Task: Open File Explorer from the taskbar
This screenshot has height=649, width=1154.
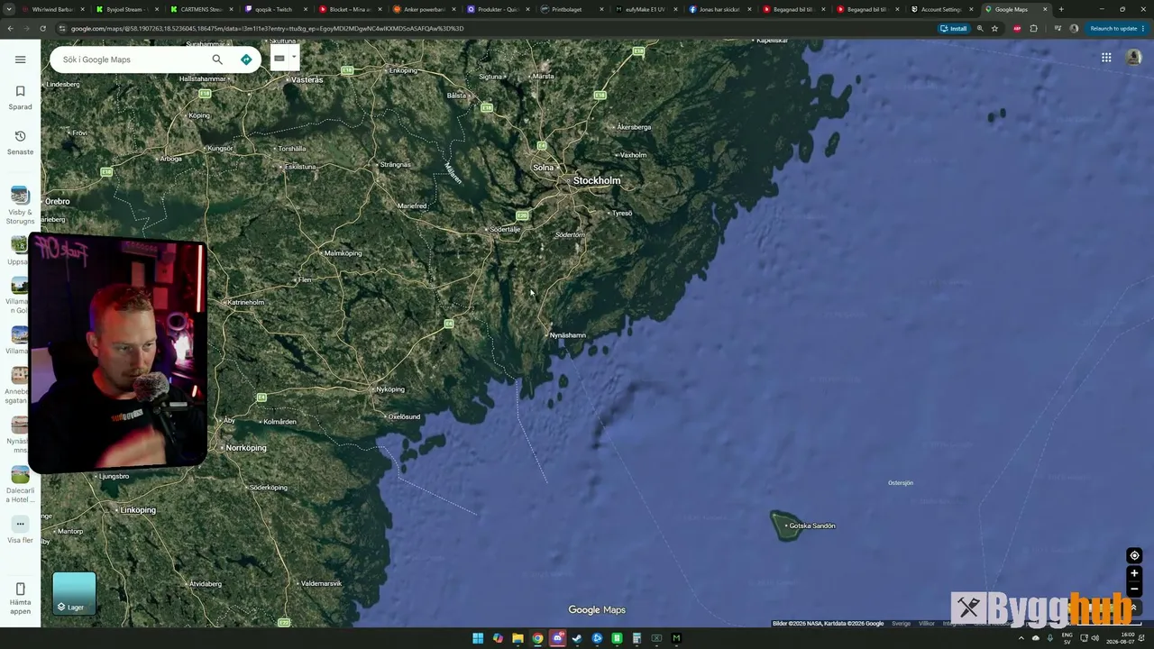Action: click(x=517, y=638)
